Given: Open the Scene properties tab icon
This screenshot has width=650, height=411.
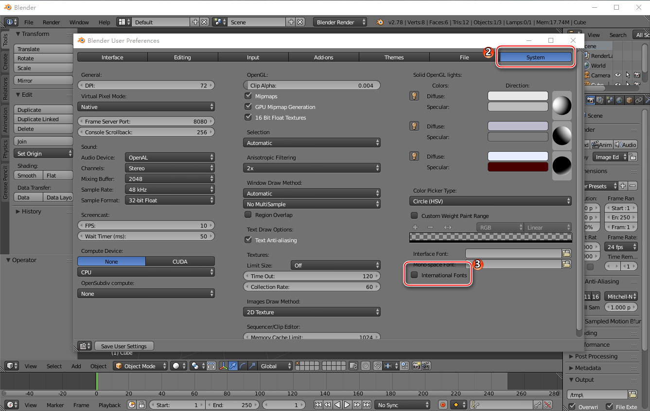Looking at the screenshot, I should [610, 100].
